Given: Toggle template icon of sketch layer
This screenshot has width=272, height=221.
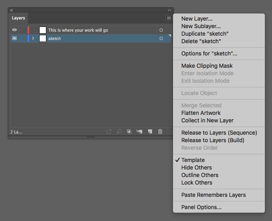Looking at the screenshot, I should tap(14, 38).
